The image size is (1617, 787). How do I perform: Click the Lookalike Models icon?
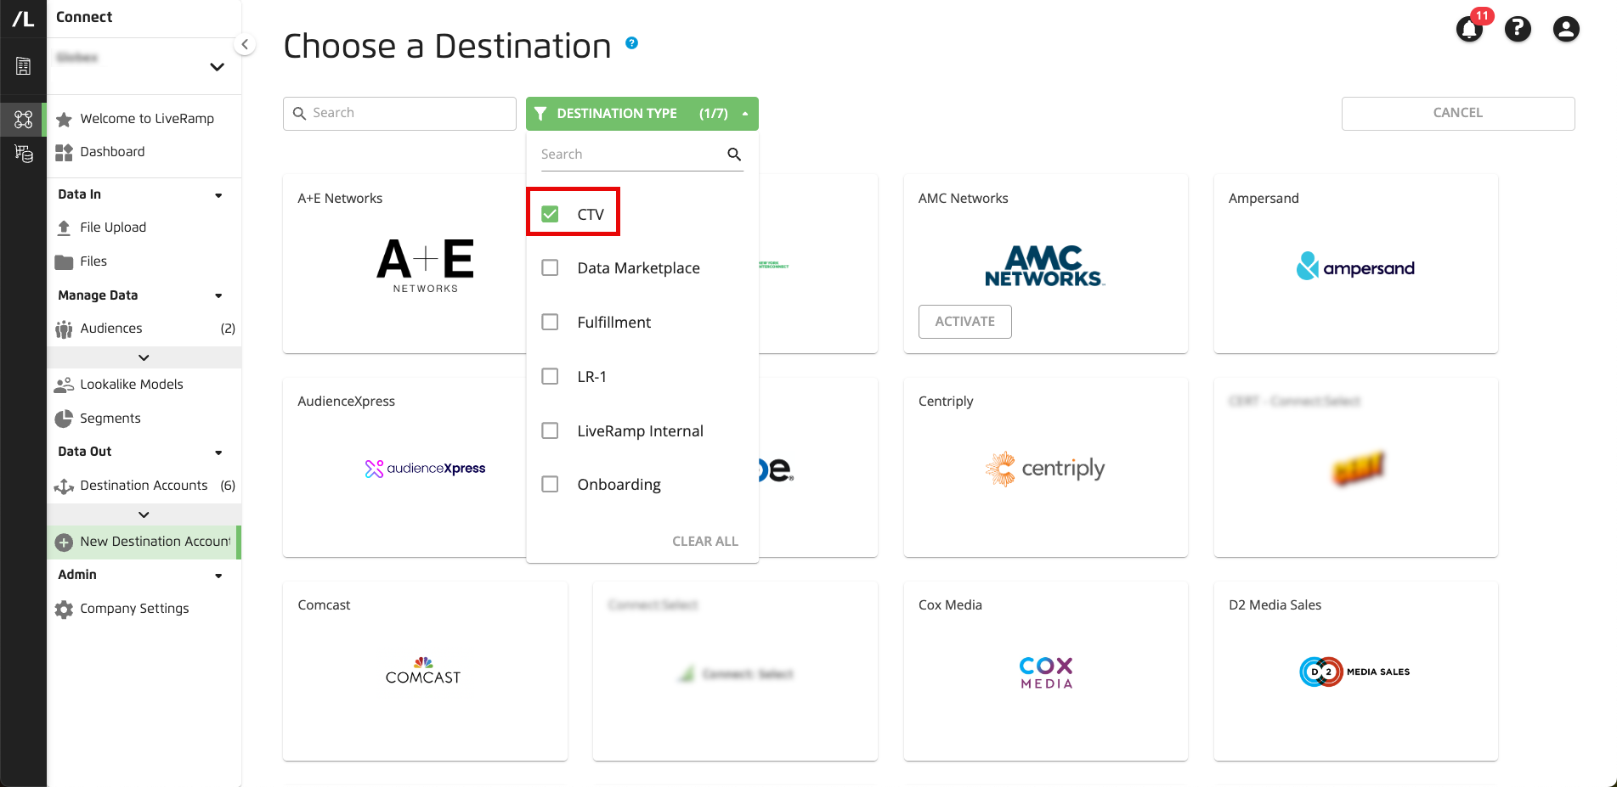(64, 385)
